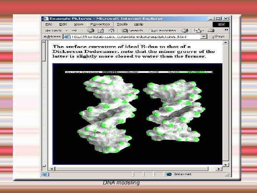Click the 'DNA modeling' caption text

pos(121,183)
